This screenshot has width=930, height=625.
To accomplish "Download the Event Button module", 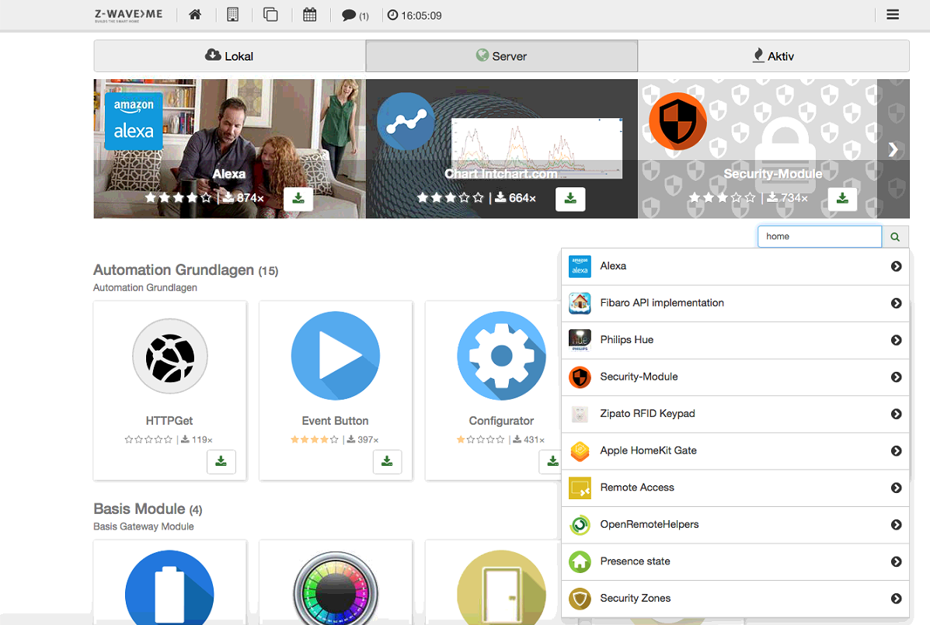I will [387, 461].
